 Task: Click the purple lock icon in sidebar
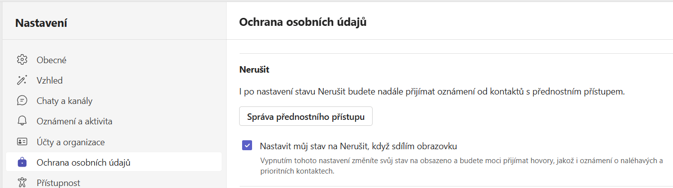22,162
